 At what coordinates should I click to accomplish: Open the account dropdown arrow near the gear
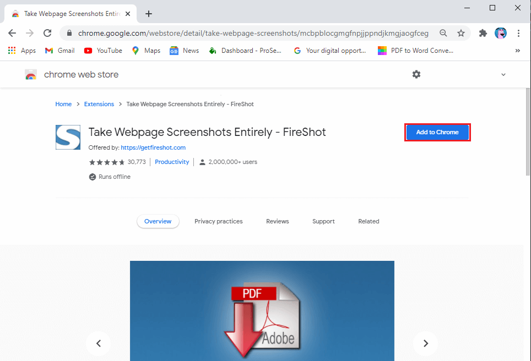[x=503, y=74]
